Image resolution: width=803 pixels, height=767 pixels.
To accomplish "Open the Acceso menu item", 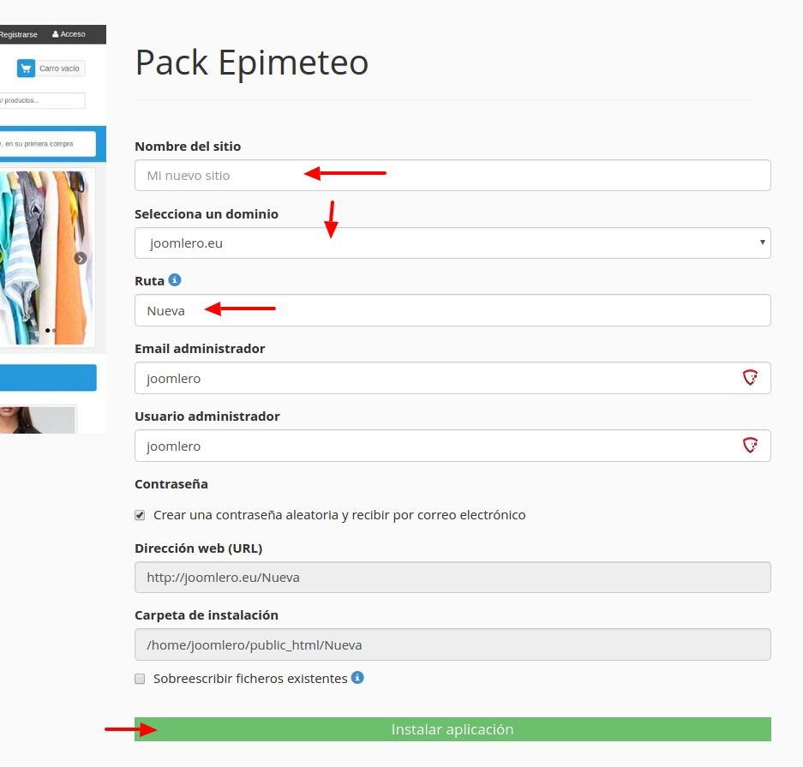I will [x=69, y=34].
